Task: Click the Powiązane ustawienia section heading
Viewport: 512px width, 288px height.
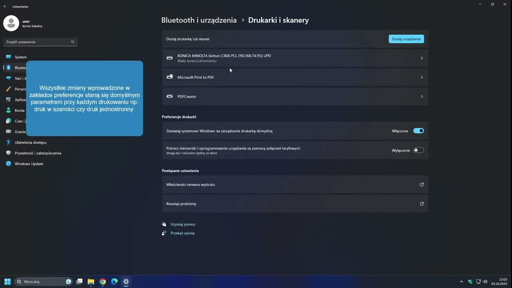Action: point(180,170)
